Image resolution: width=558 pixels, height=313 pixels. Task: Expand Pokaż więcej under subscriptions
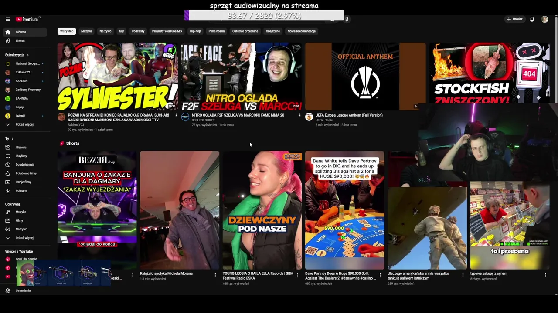(x=25, y=124)
